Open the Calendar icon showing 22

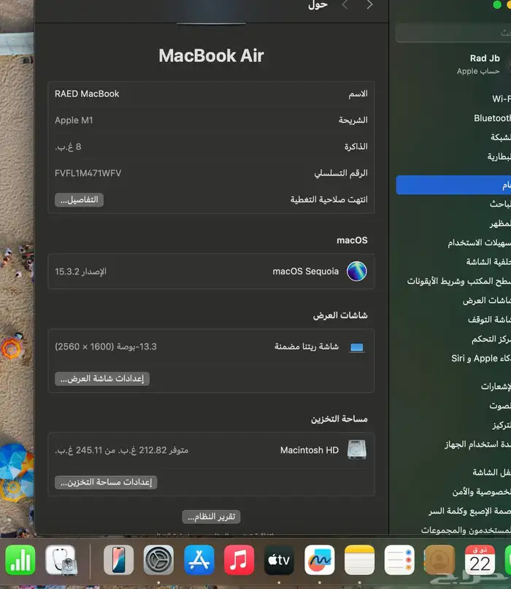tap(480, 560)
